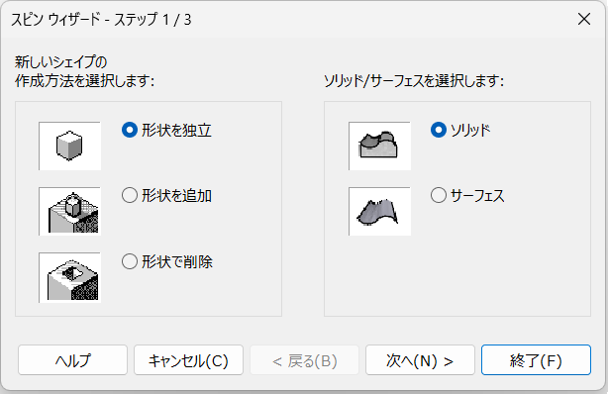Select the 形状で削除 radio button
This screenshot has height=394, width=608.
(x=130, y=261)
